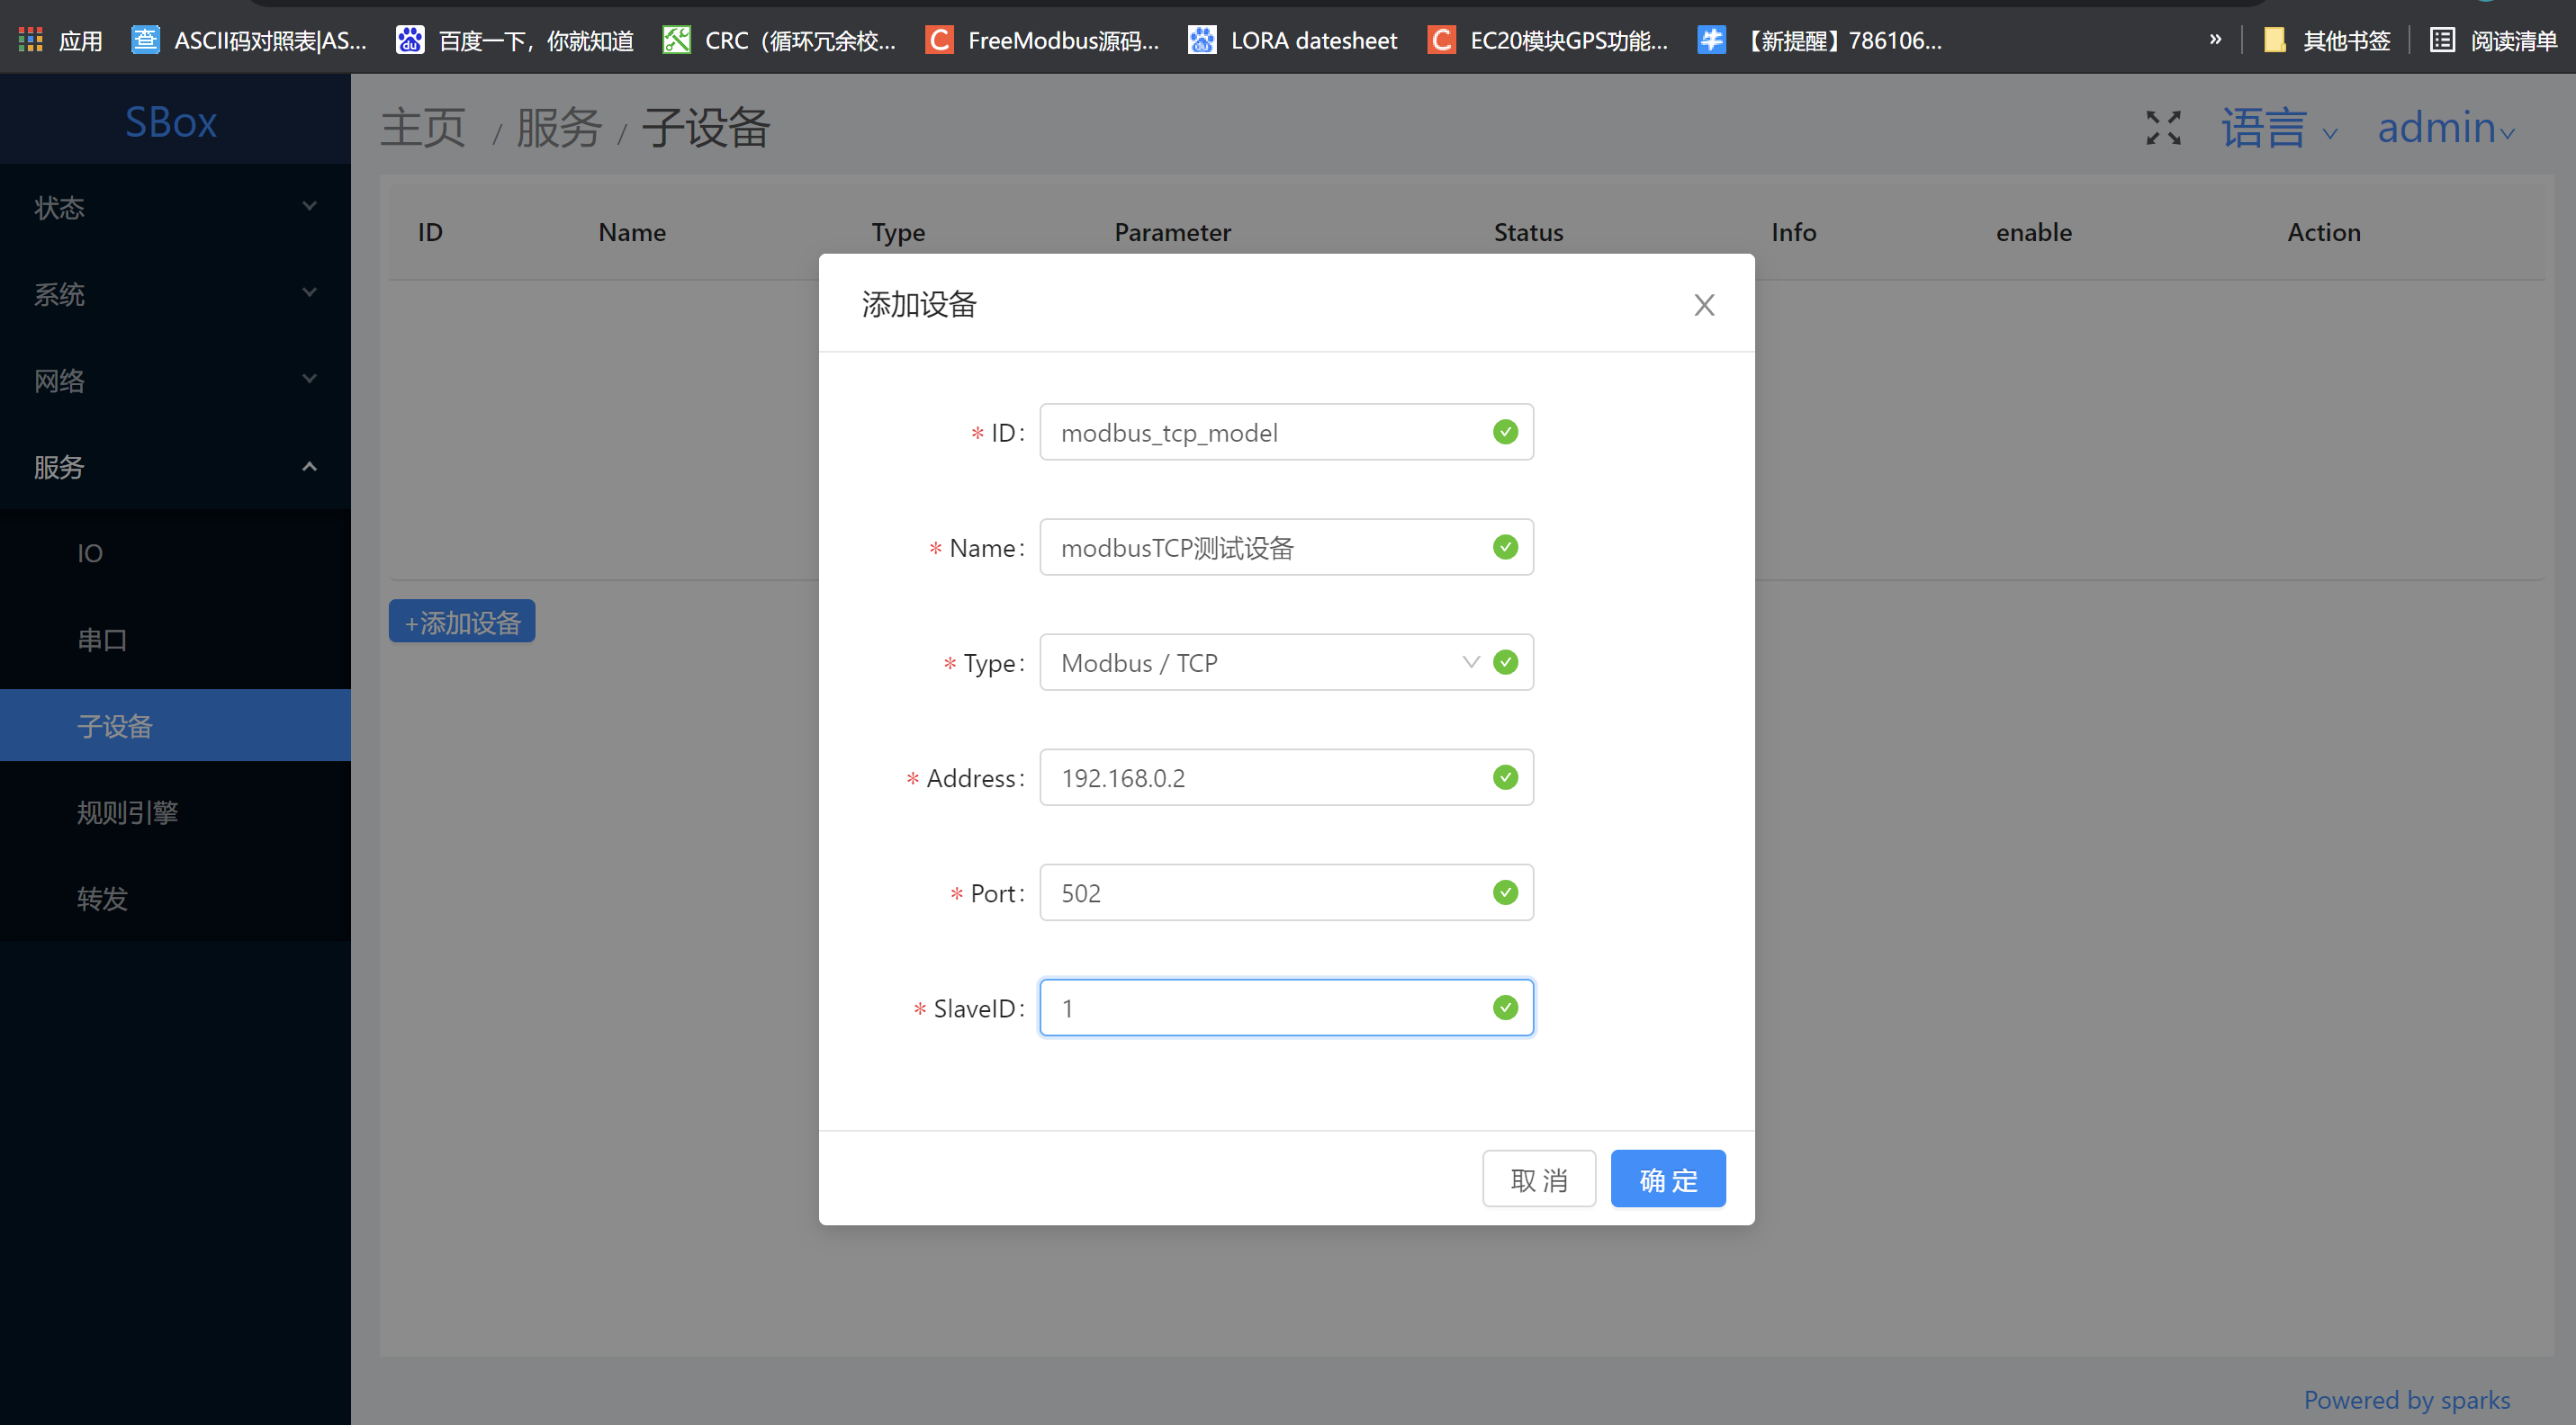Close the 添加设备 dialog
Image resolution: width=2576 pixels, height=1425 pixels.
coord(1704,305)
